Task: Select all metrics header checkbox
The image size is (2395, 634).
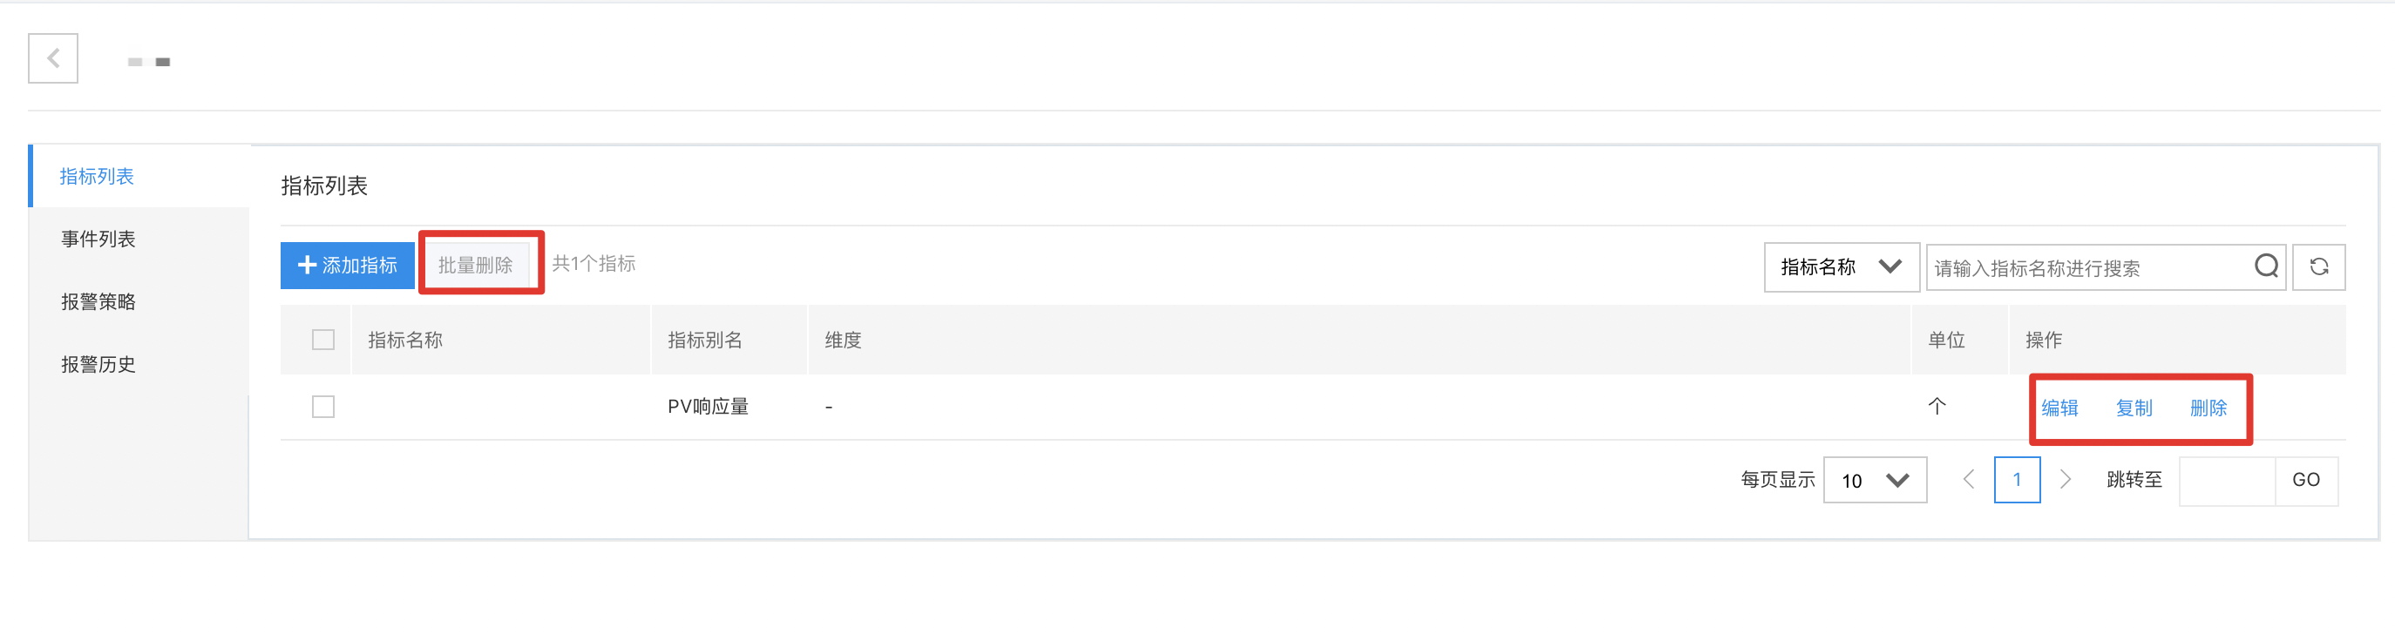Action: [322, 340]
